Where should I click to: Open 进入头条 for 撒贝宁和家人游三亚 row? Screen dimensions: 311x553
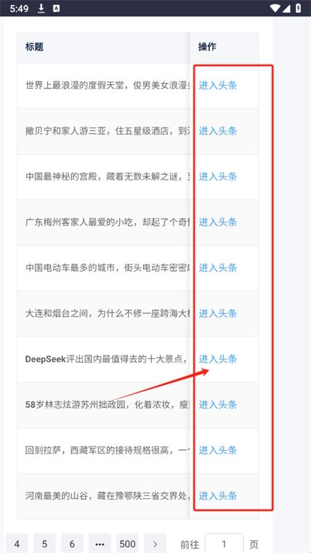[218, 131]
